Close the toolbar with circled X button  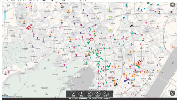pos(172,93)
